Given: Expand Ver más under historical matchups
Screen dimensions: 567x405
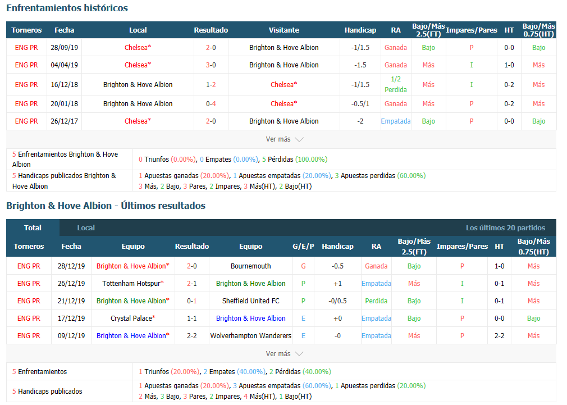Looking at the screenshot, I should [284, 139].
